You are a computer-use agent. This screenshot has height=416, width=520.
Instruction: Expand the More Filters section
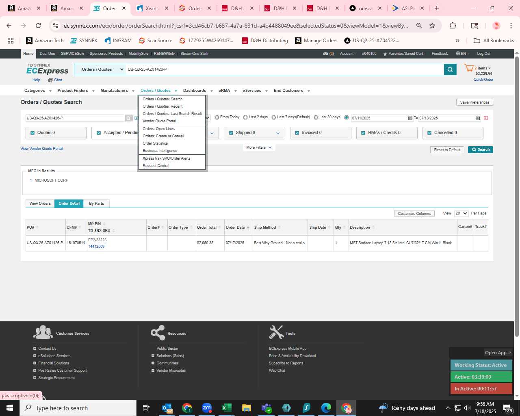point(259,147)
